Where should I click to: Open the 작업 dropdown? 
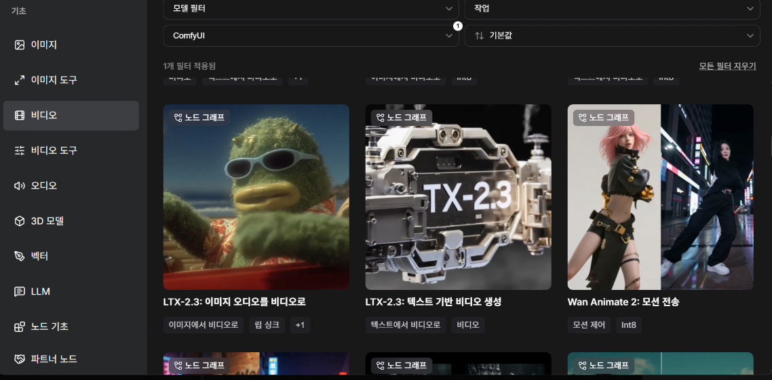(612, 9)
